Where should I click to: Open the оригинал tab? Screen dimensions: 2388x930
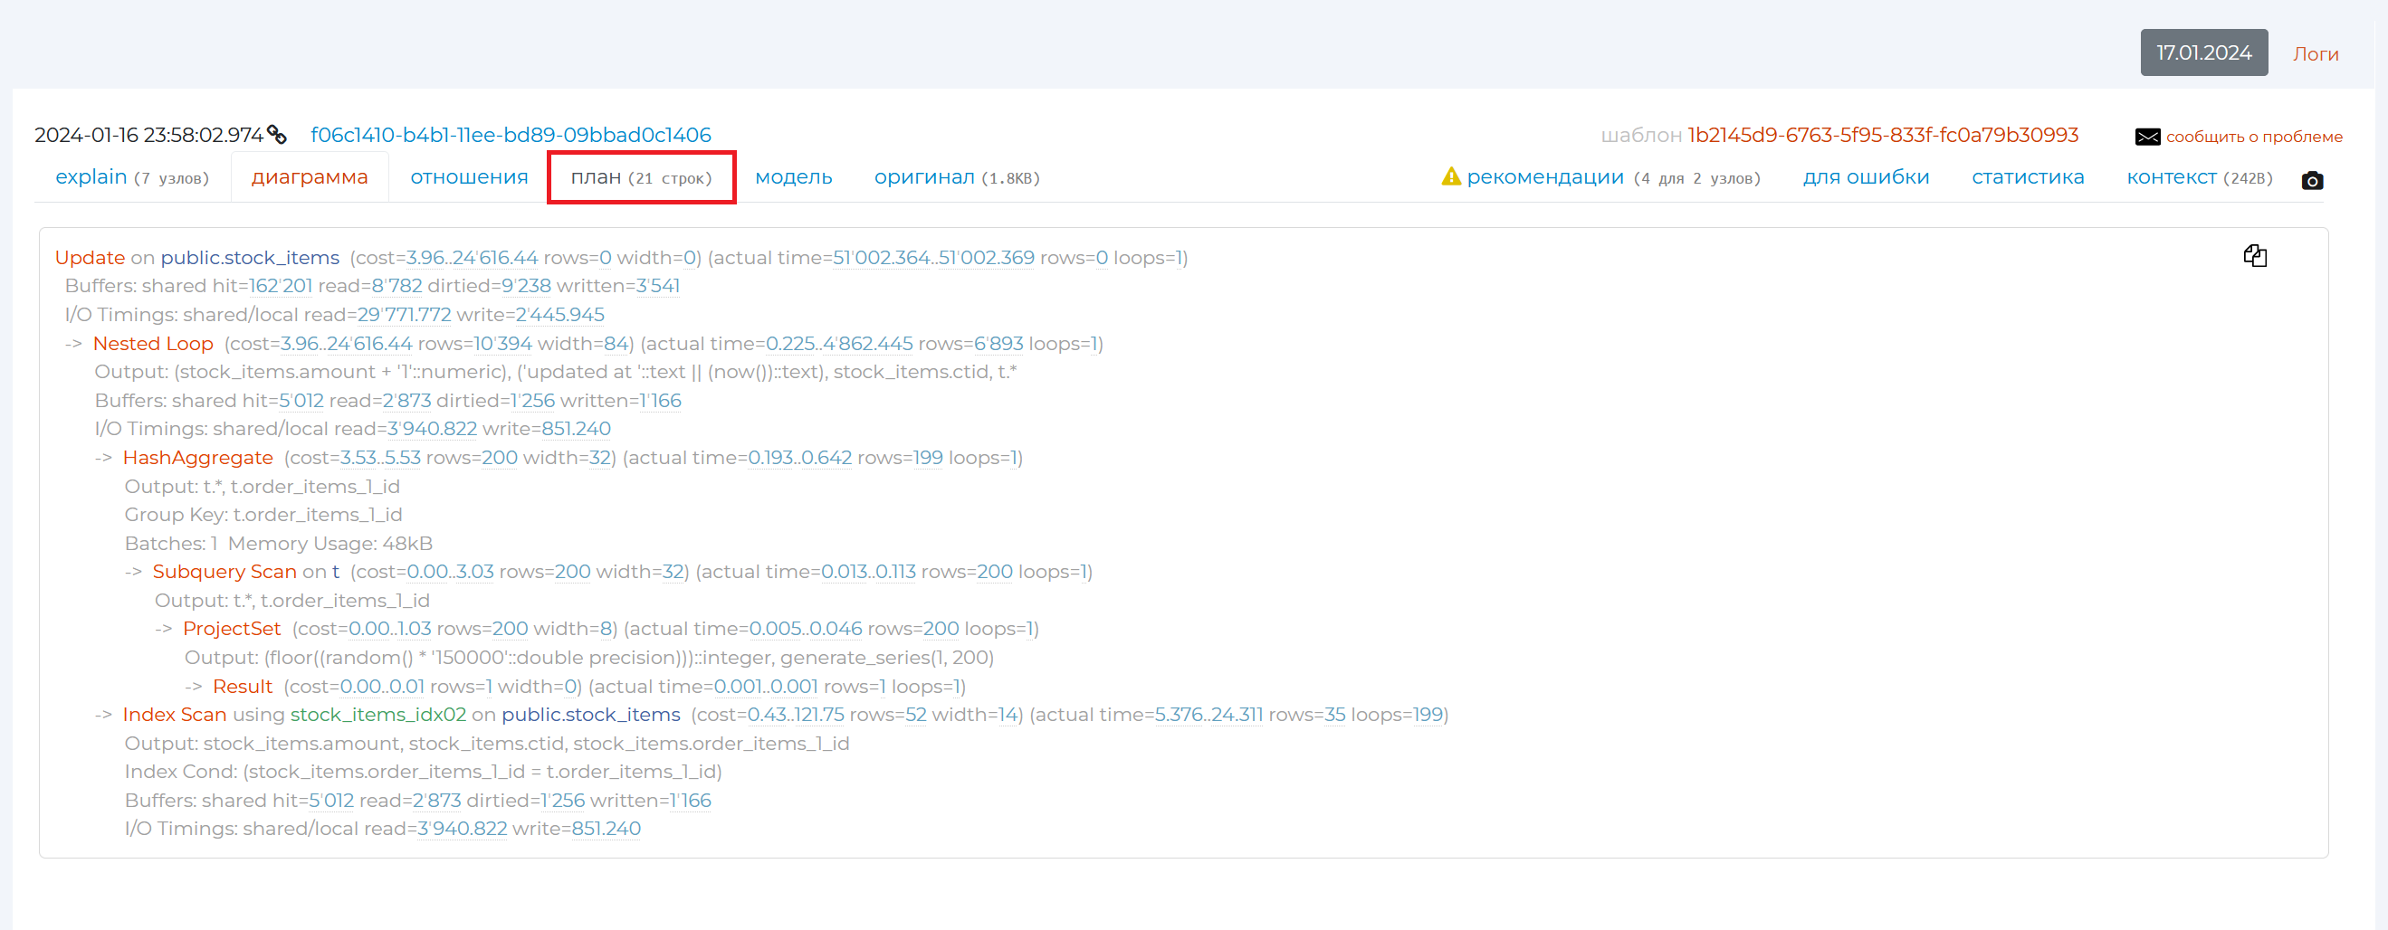coord(957,177)
